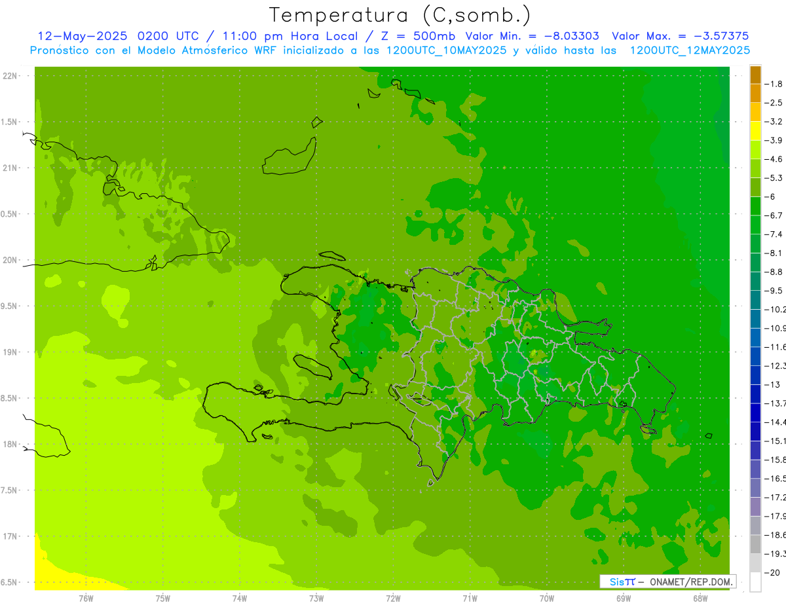Click the '-6.7' colorbar value
786x607 pixels.
774,215
